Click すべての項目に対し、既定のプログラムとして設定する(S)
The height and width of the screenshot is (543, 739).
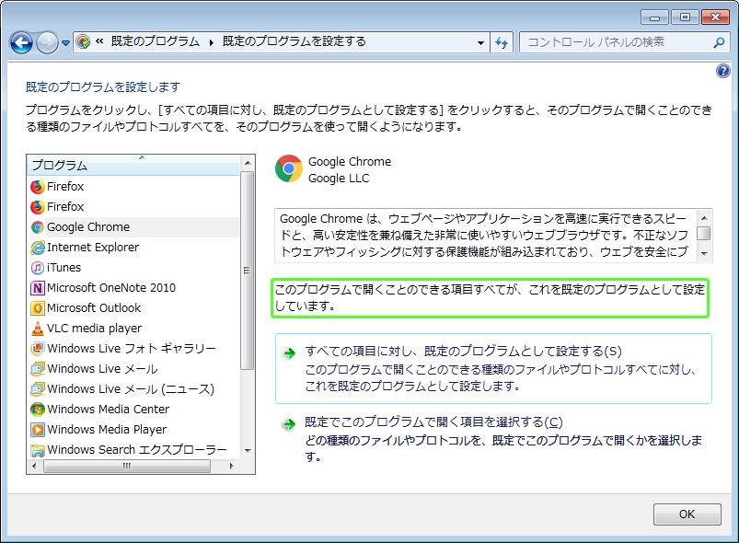[493, 369]
